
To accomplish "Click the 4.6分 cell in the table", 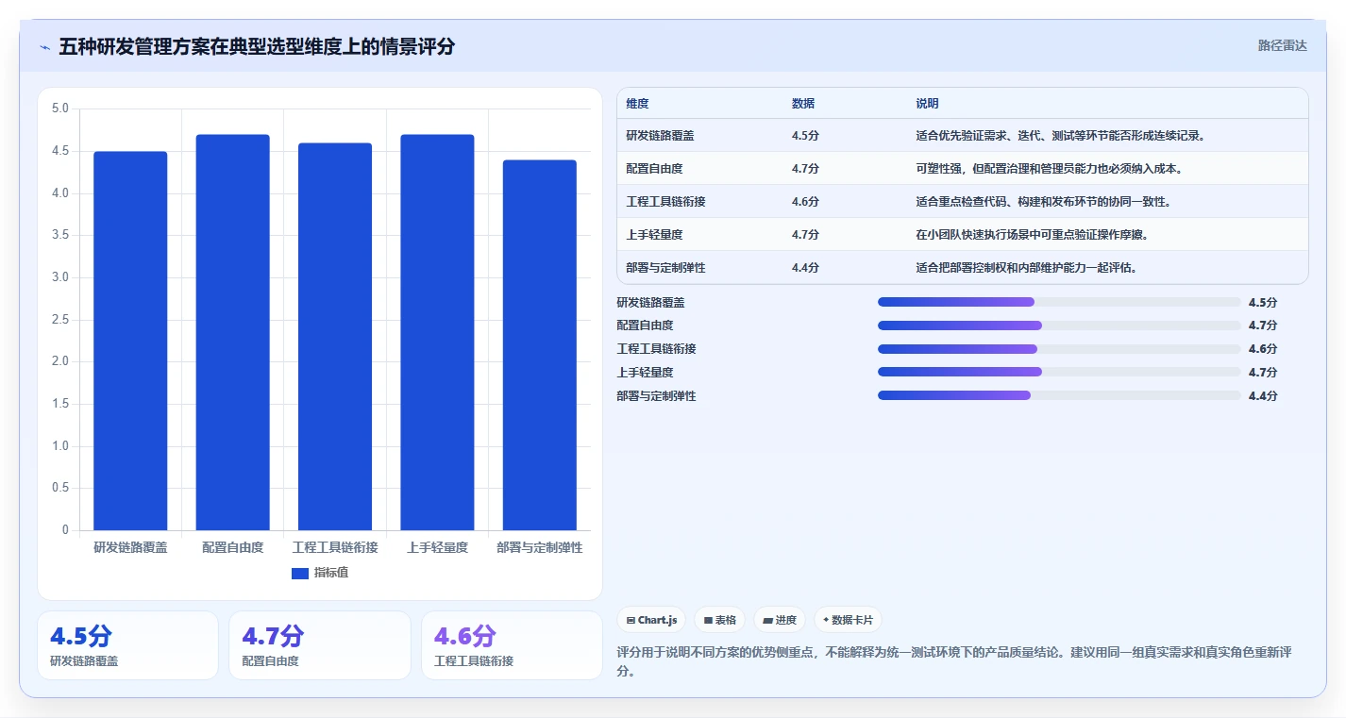I will click(805, 202).
